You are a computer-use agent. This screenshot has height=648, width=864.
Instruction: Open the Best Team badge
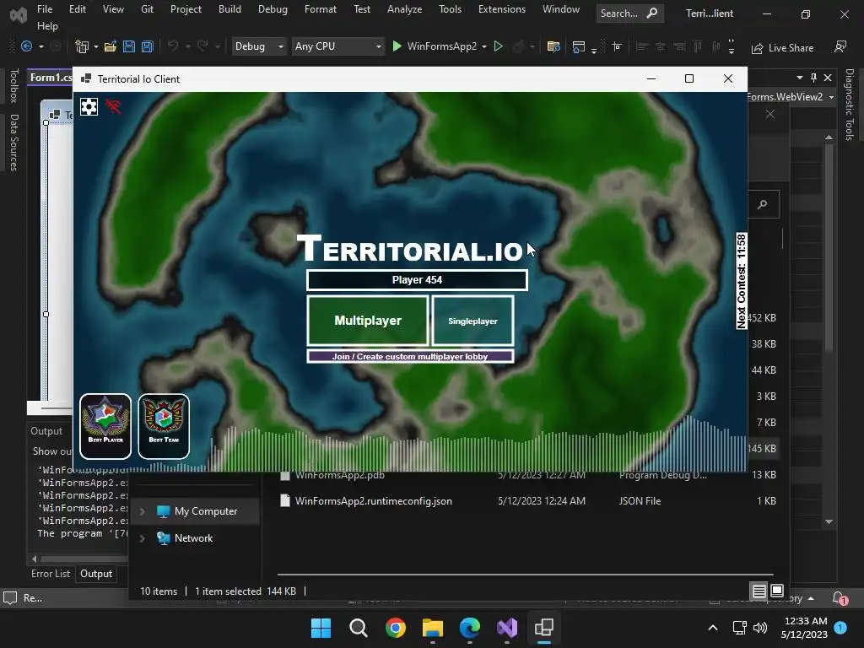click(164, 426)
